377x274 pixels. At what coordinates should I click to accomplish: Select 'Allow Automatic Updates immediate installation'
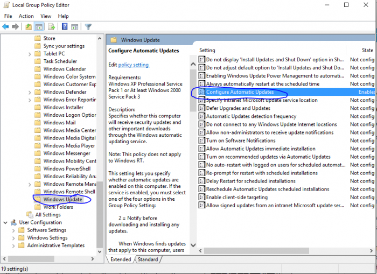tap(261, 149)
